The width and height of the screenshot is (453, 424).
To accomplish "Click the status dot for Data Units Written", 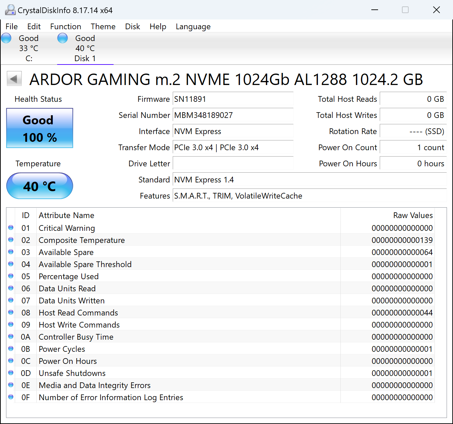I will pyautogui.click(x=11, y=300).
